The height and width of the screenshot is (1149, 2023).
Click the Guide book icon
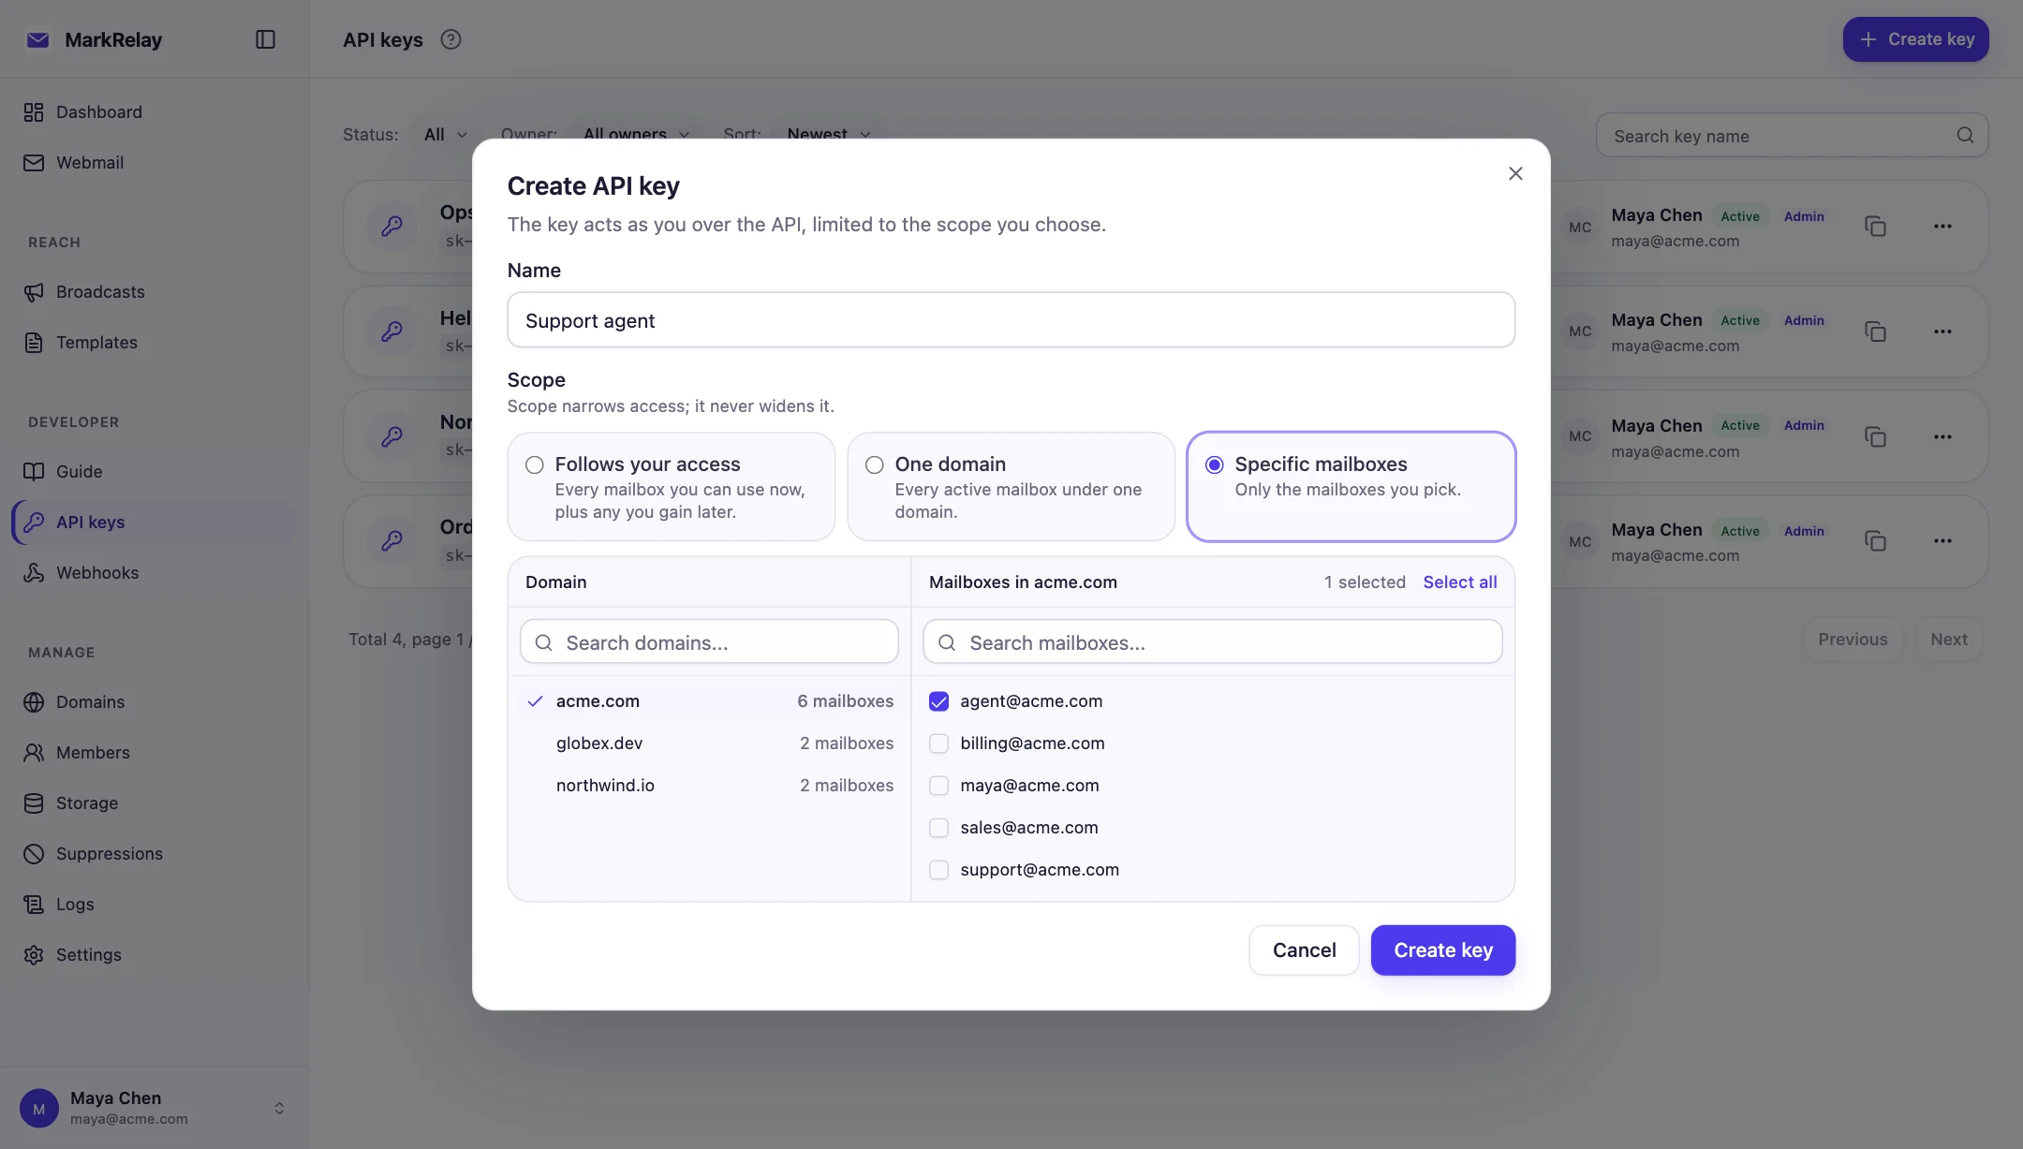coord(34,472)
